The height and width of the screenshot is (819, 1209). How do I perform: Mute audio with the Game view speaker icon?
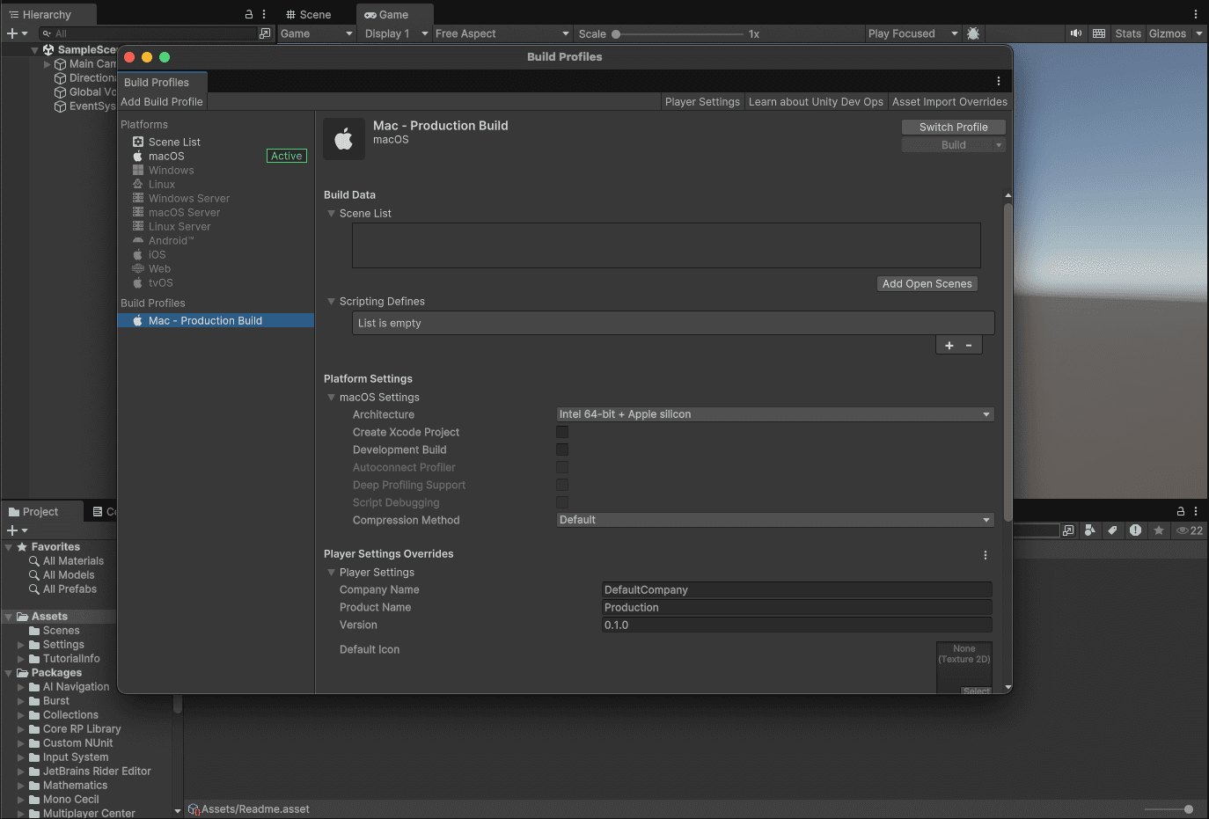pyautogui.click(x=1075, y=33)
